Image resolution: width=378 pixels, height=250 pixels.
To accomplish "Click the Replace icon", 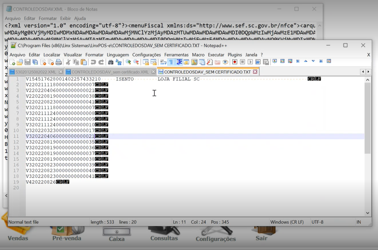I will coord(118,62).
